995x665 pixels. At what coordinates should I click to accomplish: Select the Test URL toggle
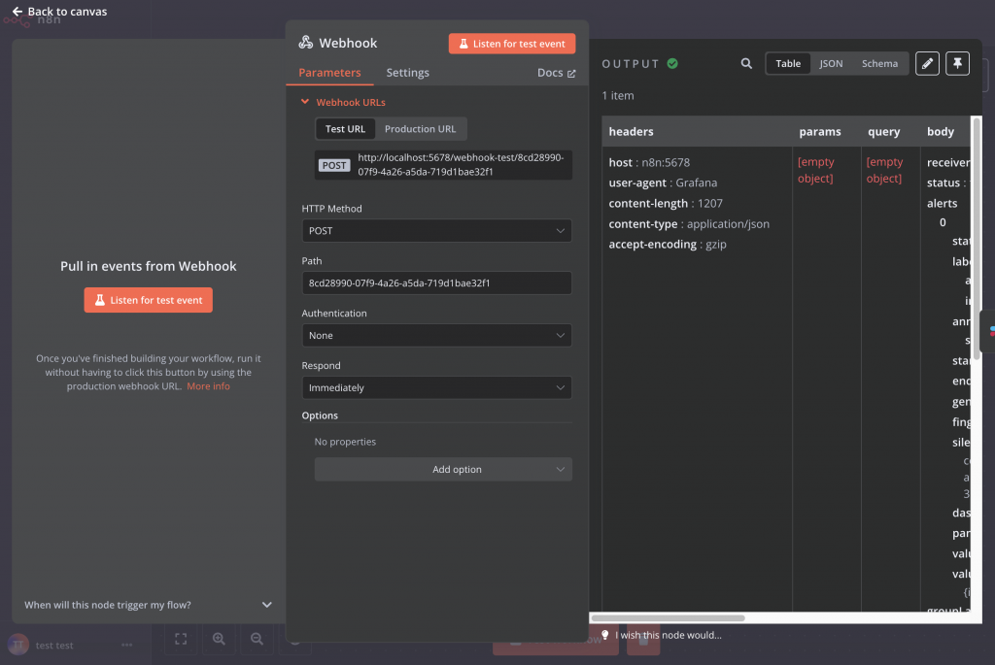point(345,129)
